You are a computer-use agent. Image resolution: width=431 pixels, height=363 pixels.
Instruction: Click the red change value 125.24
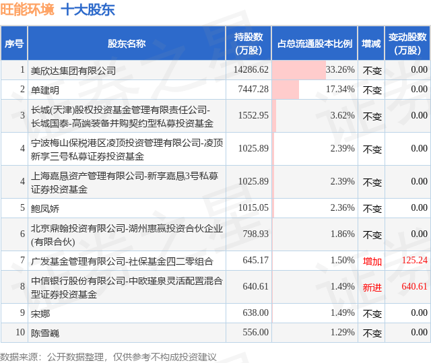pos(415,260)
